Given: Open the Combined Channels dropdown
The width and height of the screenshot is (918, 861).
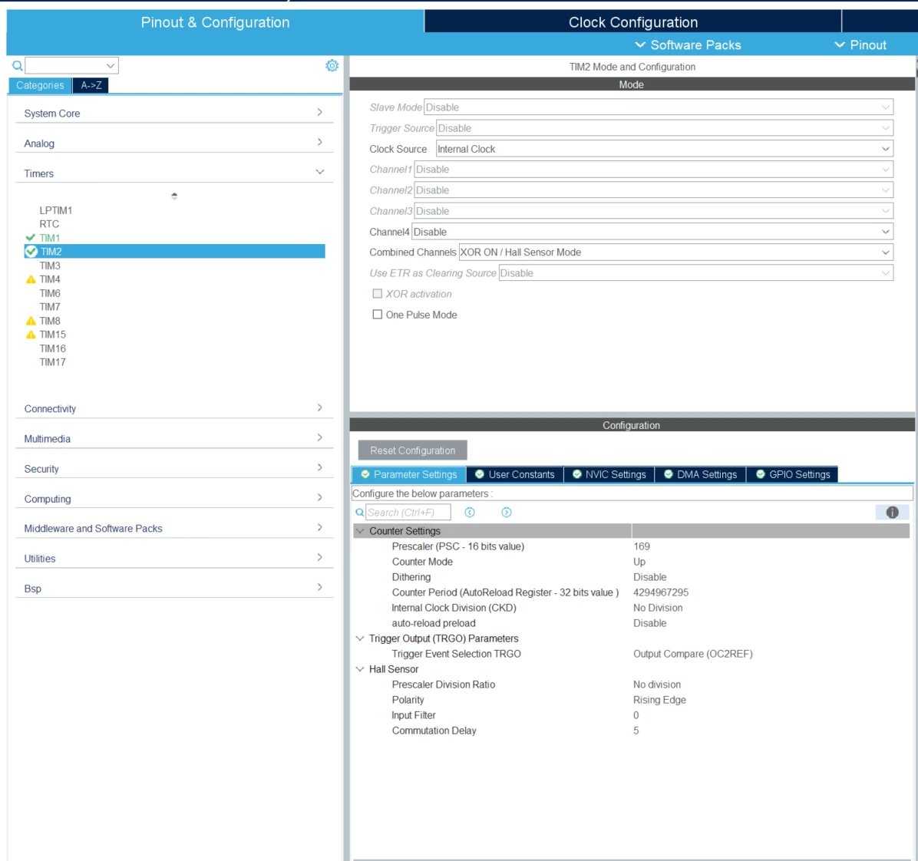Looking at the screenshot, I should (675, 252).
